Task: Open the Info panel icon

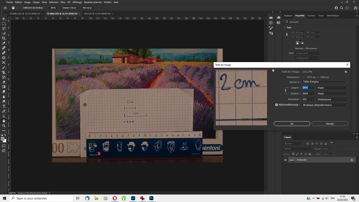Action: 271,23
